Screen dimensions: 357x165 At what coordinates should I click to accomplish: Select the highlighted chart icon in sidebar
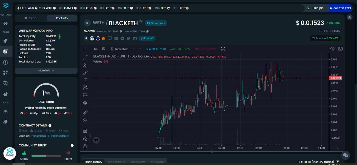point(5,51)
